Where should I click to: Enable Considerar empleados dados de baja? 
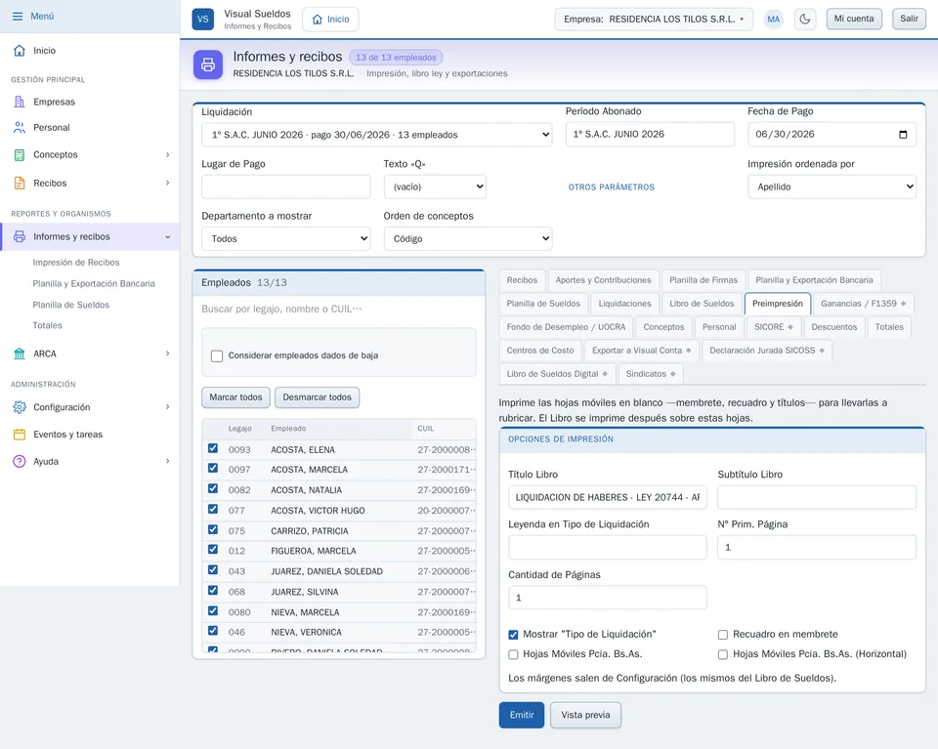pos(217,355)
